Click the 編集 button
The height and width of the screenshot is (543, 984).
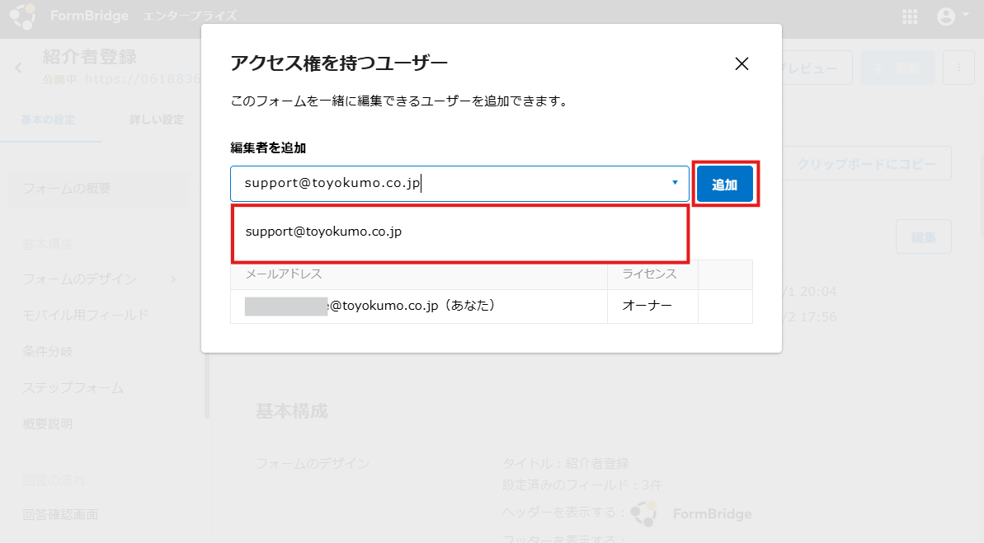[923, 237]
